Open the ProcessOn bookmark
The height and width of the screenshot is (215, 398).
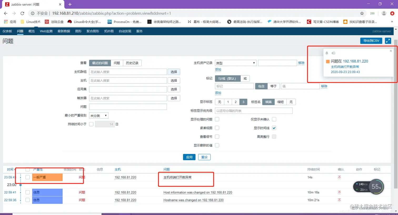coord(125,22)
